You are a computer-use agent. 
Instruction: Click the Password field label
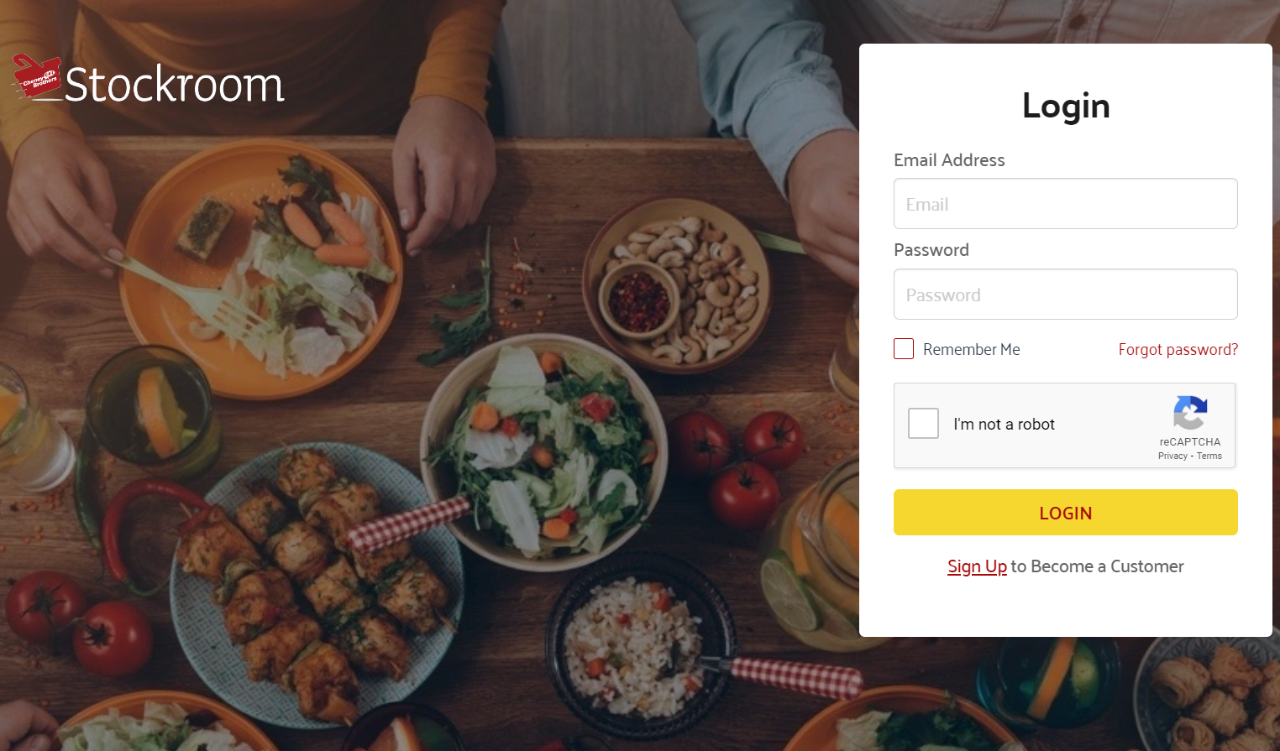click(x=931, y=250)
